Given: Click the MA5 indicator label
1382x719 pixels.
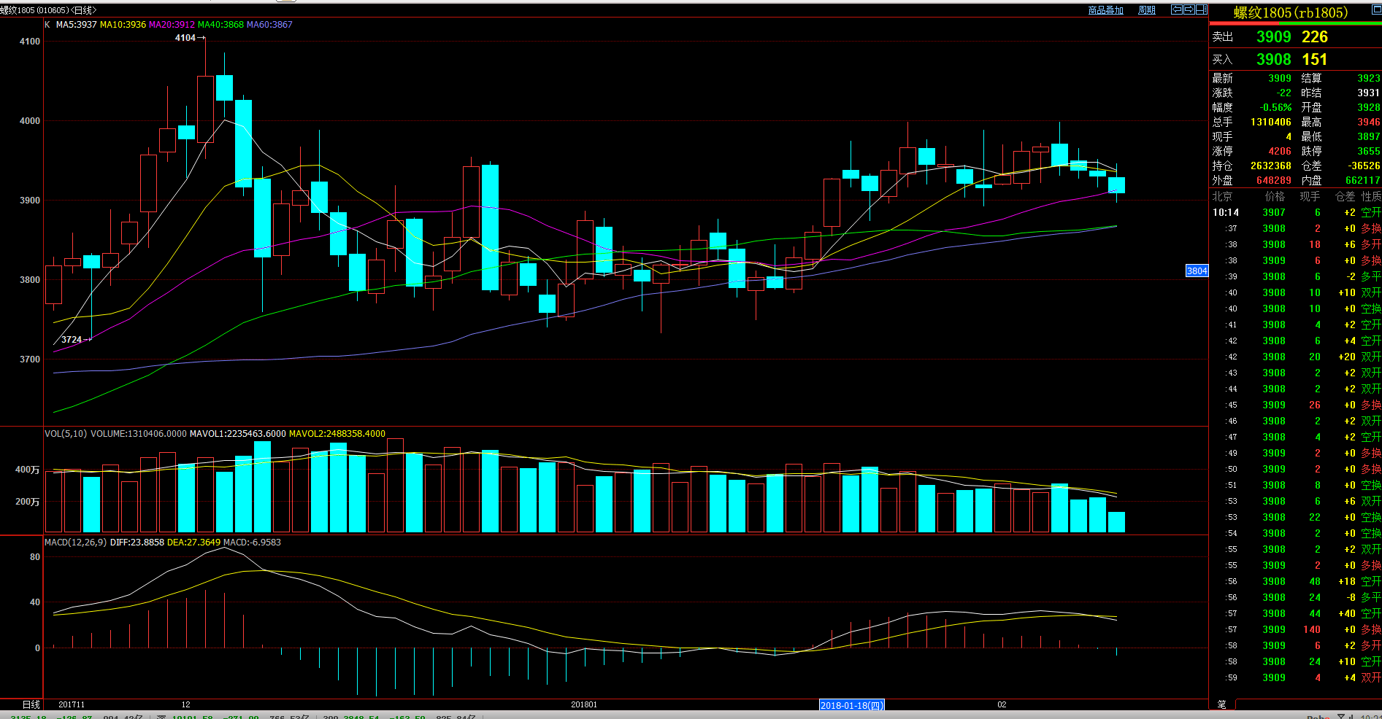Looking at the screenshot, I should point(76,25).
